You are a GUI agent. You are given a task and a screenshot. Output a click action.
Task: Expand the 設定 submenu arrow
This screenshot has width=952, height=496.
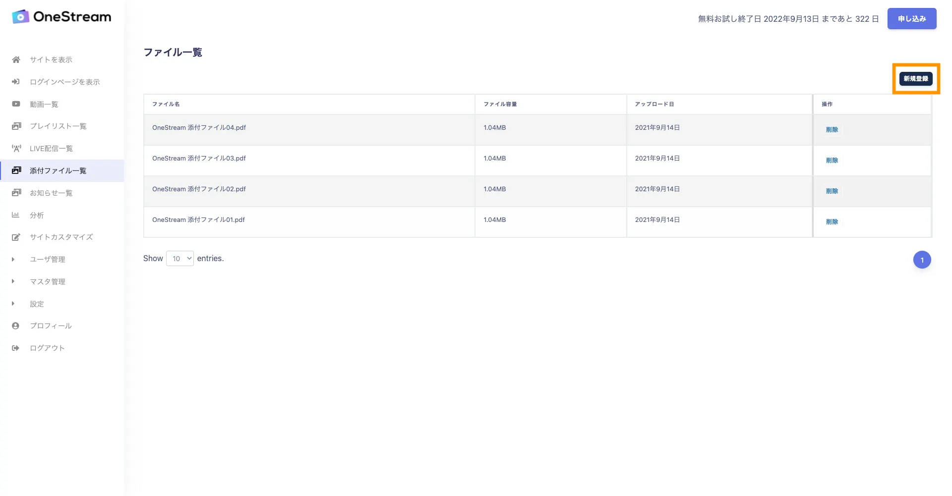(13, 304)
